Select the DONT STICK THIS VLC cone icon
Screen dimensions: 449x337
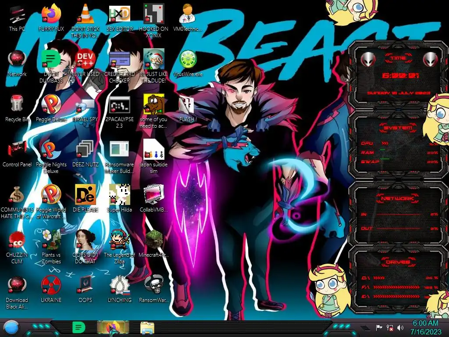coord(86,14)
